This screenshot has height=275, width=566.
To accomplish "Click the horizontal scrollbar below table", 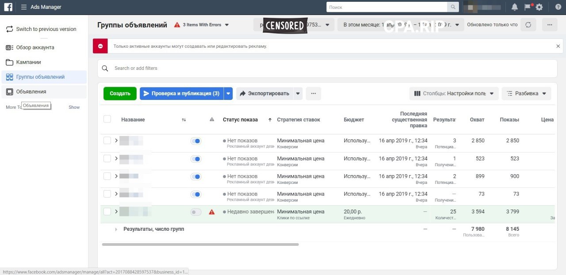I will pos(200,244).
